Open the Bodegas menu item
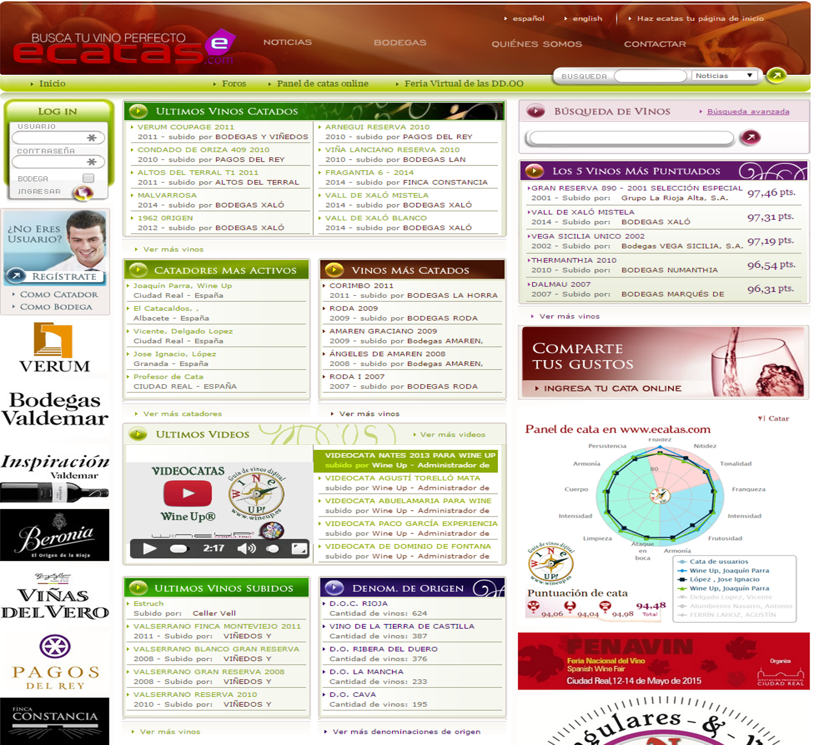Viewport: 814px width, 745px height. pos(400,43)
